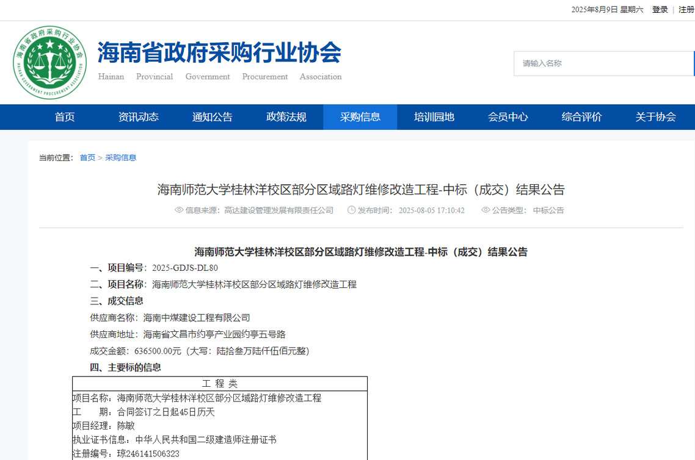
Task: Open the 政策法规 menu item
Action: click(286, 117)
